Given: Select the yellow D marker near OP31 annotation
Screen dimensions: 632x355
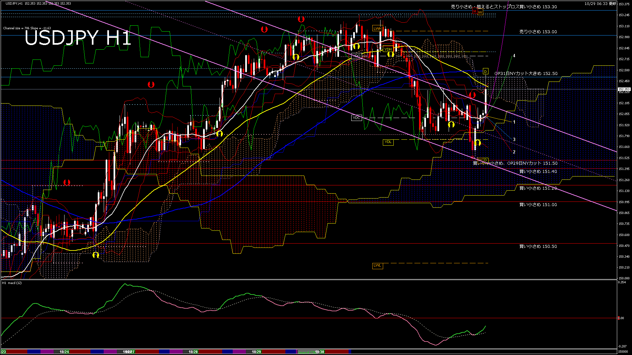Looking at the screenshot, I should pyautogui.click(x=485, y=71).
